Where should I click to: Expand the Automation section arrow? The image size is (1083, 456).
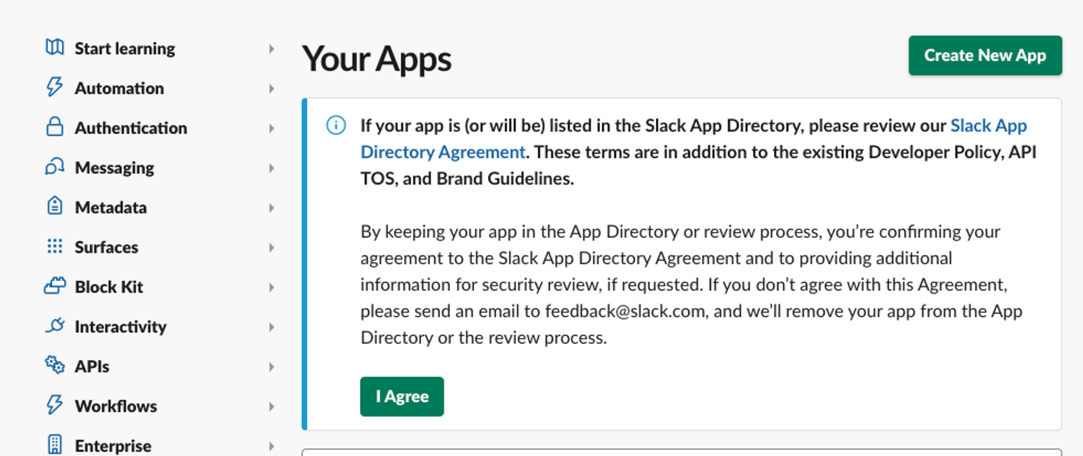[x=271, y=88]
